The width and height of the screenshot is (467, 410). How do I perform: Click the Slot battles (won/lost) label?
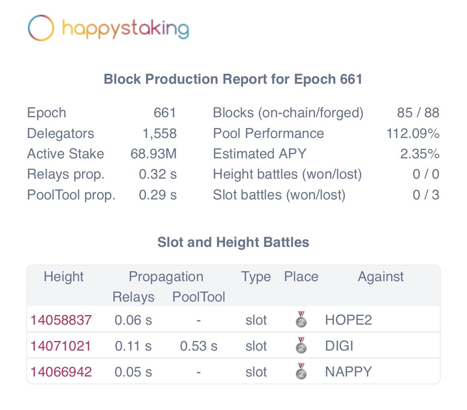pos(279,195)
